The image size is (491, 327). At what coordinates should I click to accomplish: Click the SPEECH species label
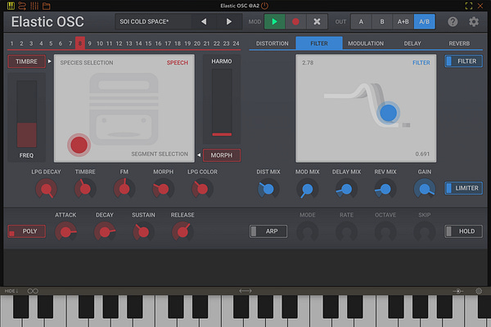178,63
